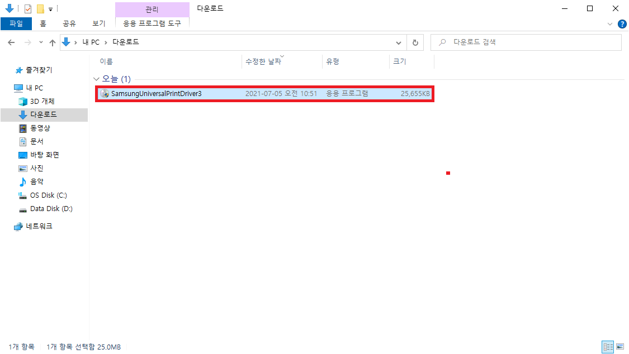The height and width of the screenshot is (354, 629).
Task: Go up one folder level
Action: [53, 42]
